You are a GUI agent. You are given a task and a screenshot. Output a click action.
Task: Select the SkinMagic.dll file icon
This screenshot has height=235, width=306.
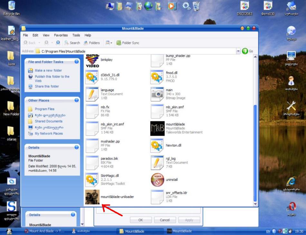click(x=92, y=180)
